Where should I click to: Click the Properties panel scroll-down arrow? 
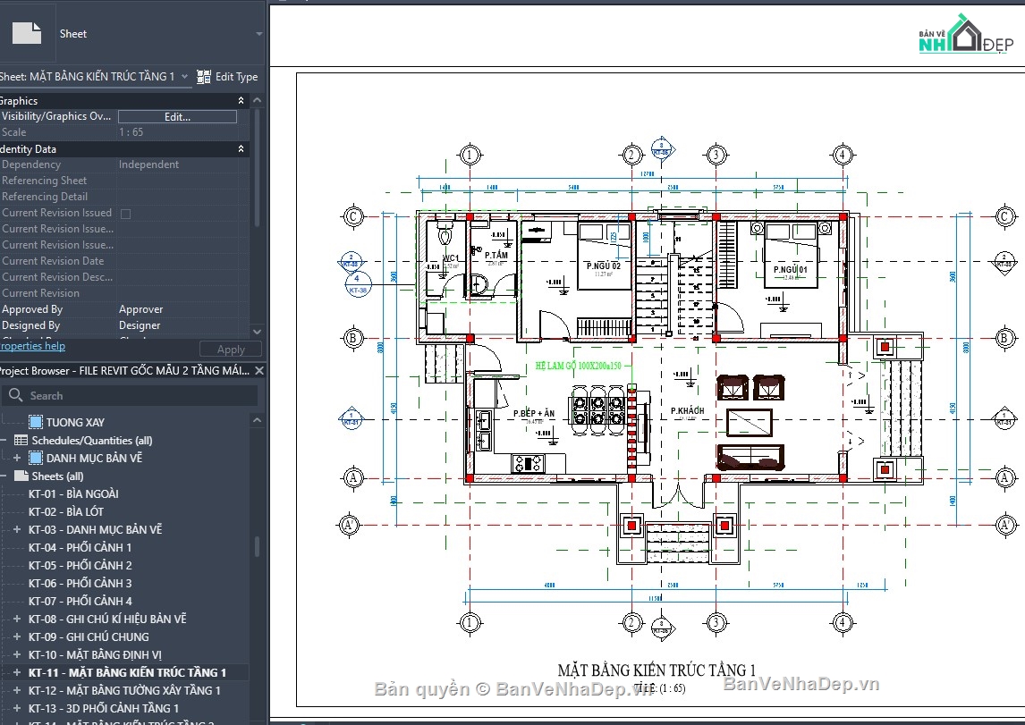click(x=257, y=331)
